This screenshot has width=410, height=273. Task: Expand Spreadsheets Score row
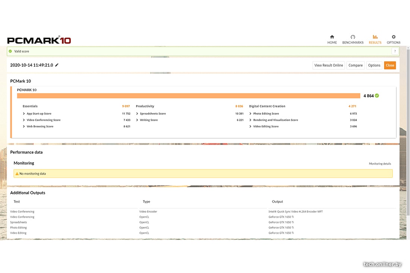pyautogui.click(x=137, y=113)
